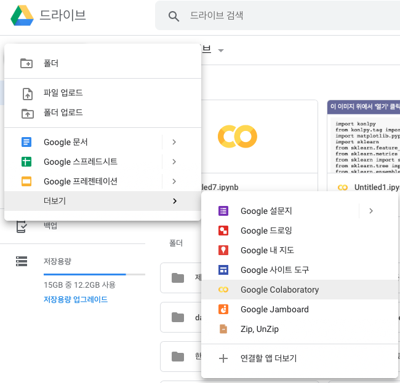Image resolution: width=400 pixels, height=383 pixels.
Task: Expand the Google 문서 submenu arrow
Action: (x=174, y=142)
